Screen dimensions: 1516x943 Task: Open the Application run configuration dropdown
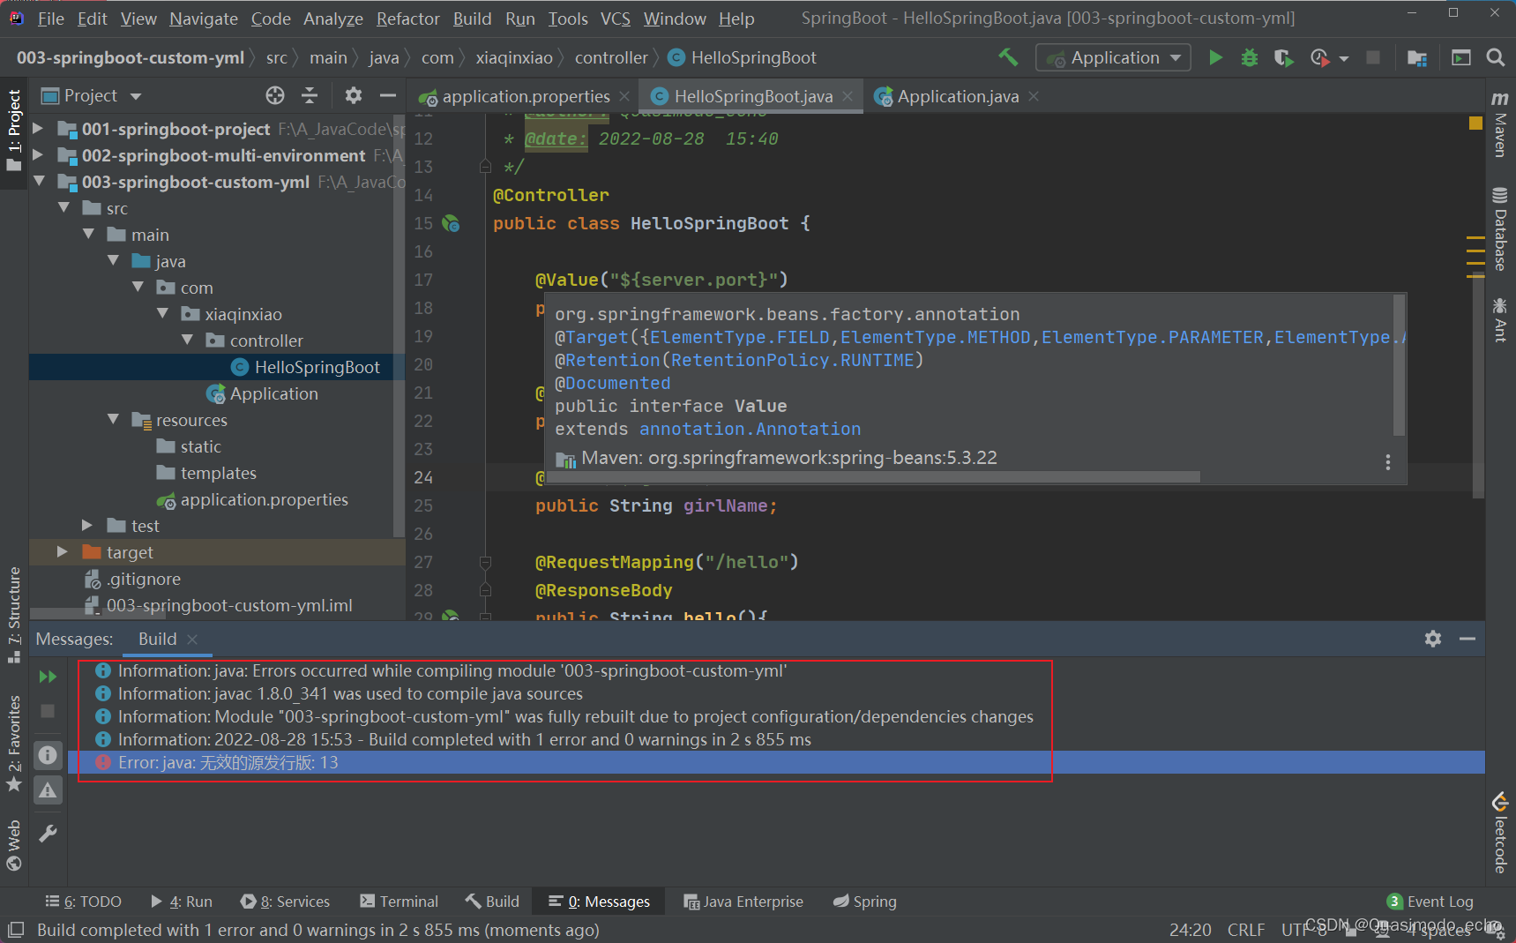pos(1114,57)
